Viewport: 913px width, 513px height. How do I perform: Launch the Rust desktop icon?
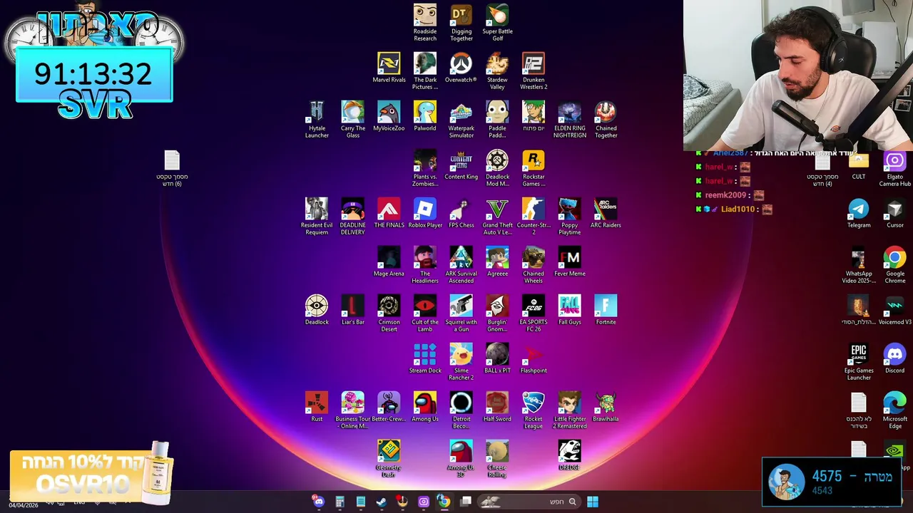click(x=317, y=407)
